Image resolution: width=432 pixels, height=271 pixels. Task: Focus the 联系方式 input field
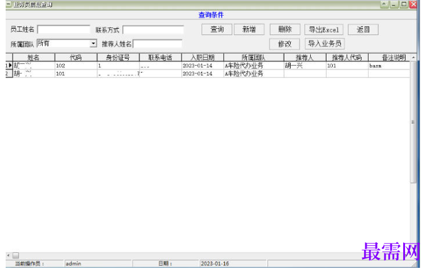[153, 29]
